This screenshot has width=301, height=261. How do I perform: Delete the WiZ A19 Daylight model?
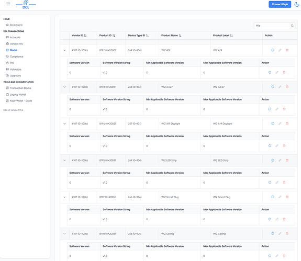pyautogui.click(x=287, y=123)
